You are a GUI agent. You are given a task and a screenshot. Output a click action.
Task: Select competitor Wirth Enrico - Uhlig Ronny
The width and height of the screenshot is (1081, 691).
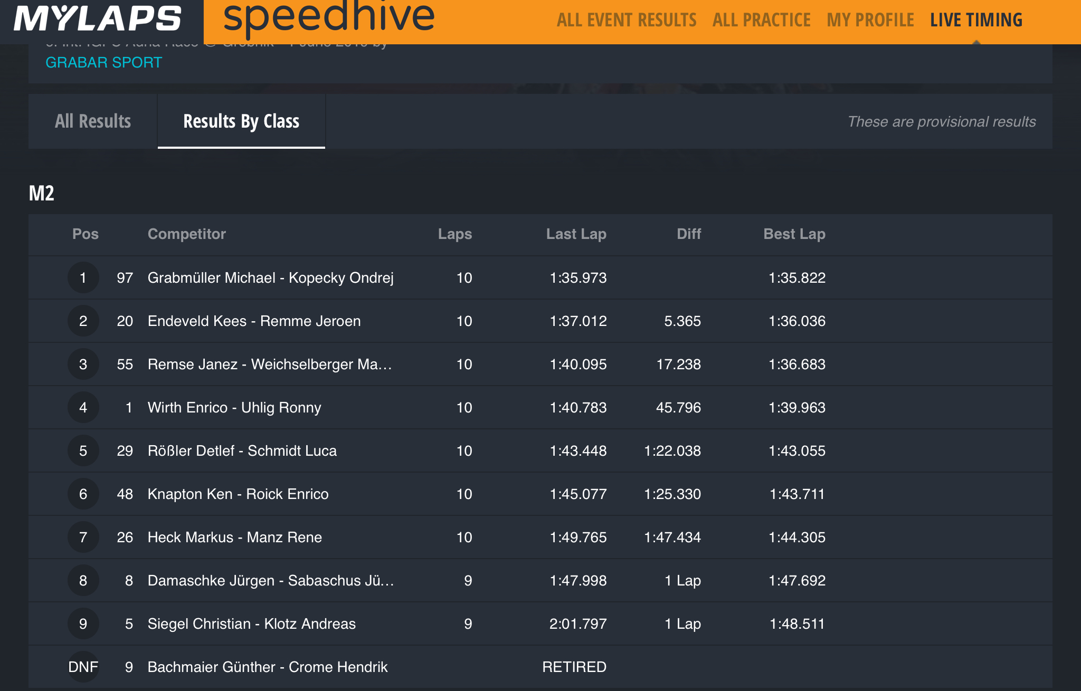(234, 407)
